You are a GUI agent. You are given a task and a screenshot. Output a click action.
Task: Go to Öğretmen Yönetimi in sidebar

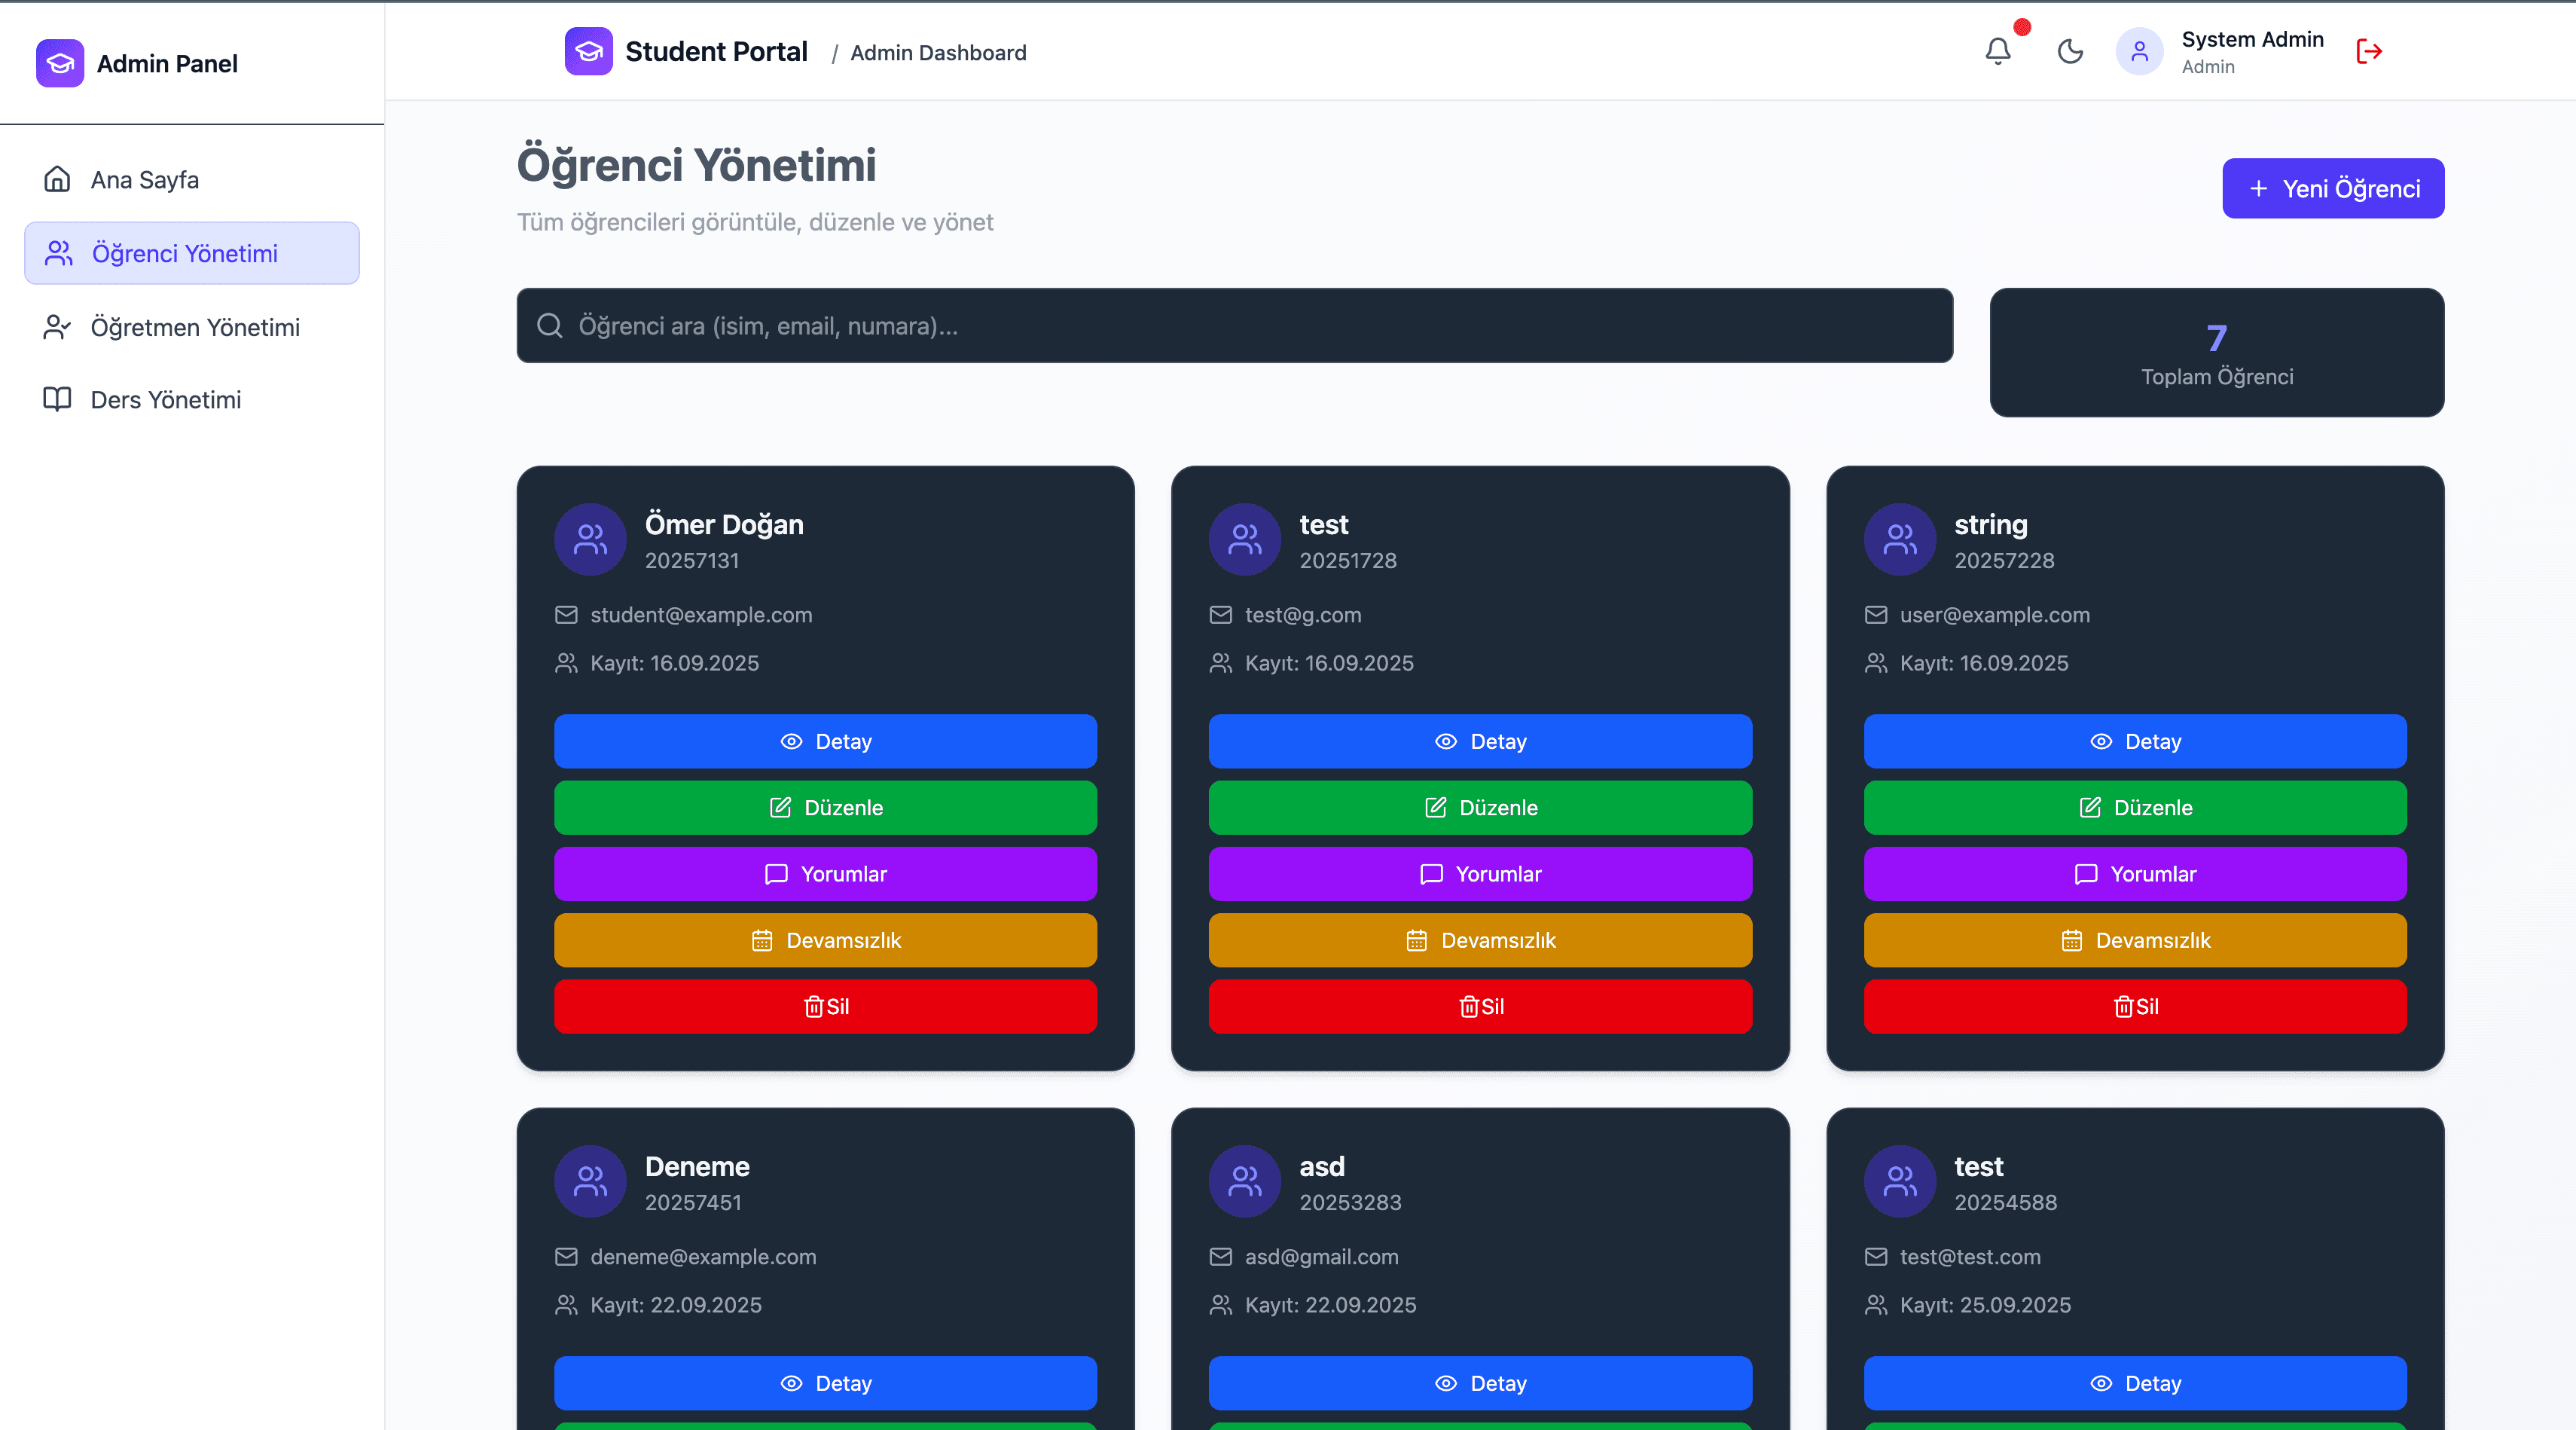(x=194, y=327)
